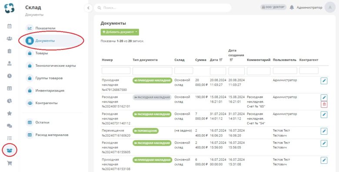
Task: Open the star icon in left rail
Action: (9, 113)
